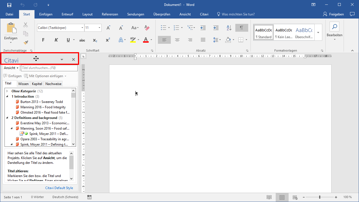Toggle left alignment button
Screen dimensions: 359x202
point(164,40)
